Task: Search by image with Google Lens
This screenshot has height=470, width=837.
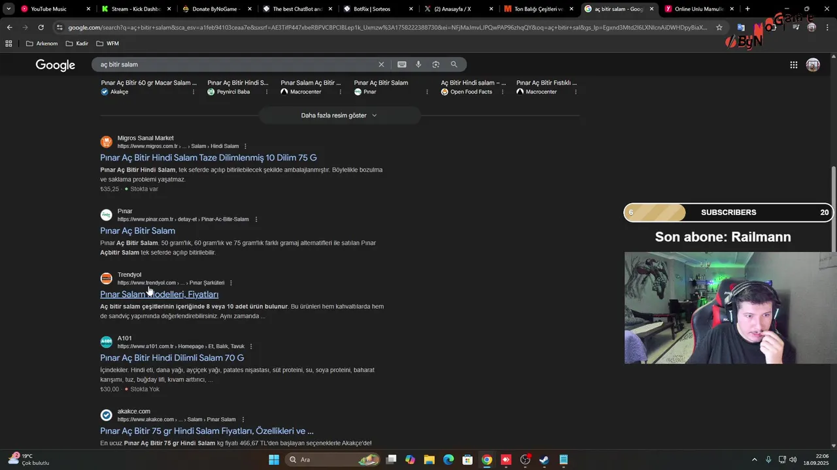Action: click(436, 65)
